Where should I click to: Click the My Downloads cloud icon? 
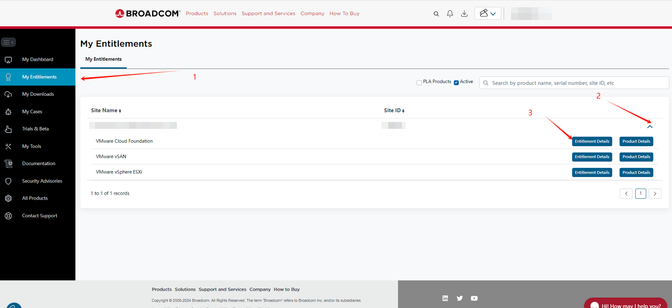pos(8,94)
